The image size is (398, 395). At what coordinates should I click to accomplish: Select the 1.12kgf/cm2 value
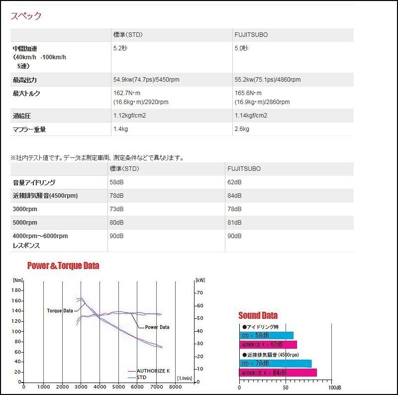pos(129,116)
